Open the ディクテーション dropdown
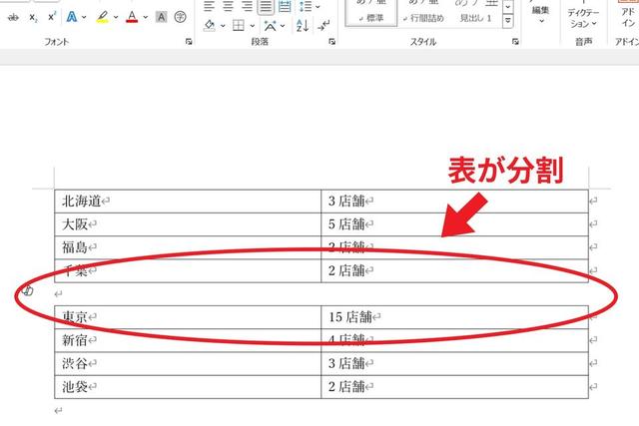The height and width of the screenshot is (426, 639). click(x=583, y=18)
